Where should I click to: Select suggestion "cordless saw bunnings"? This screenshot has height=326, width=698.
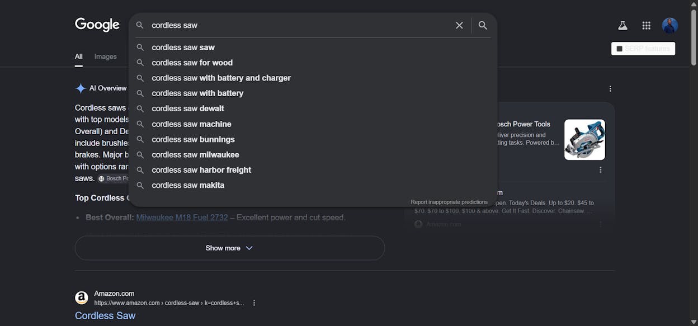pyautogui.click(x=313, y=139)
